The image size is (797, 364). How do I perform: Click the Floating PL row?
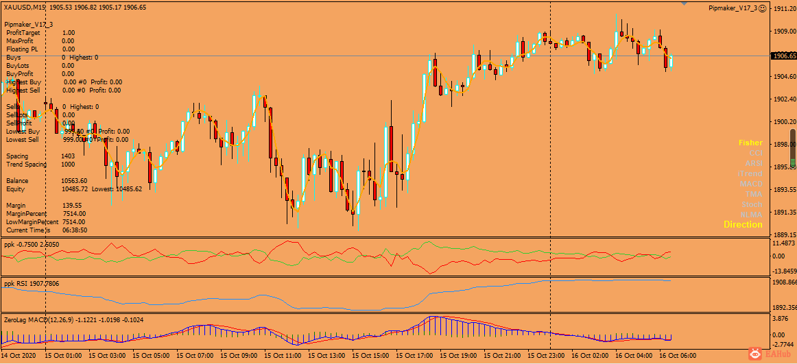click(40, 49)
